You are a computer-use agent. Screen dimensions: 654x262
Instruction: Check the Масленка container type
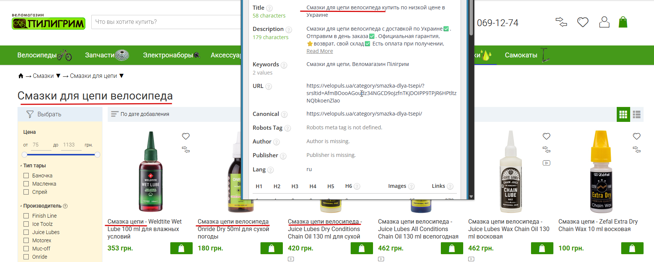(26, 184)
